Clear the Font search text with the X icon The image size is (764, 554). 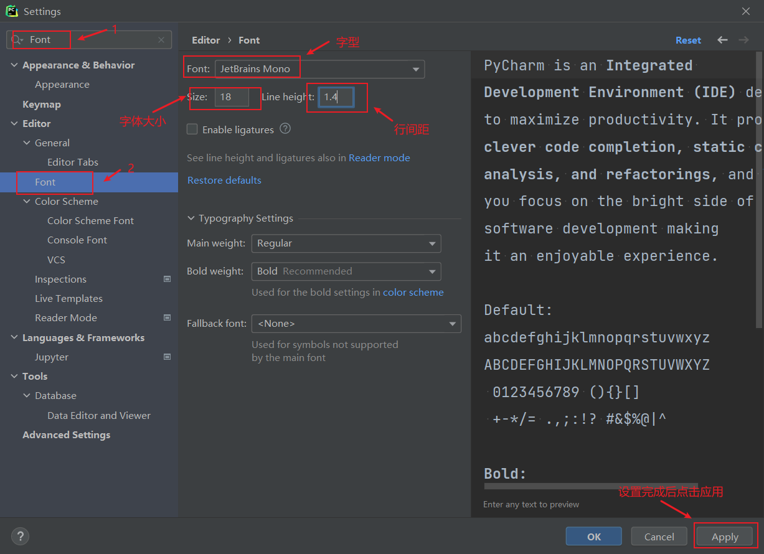[161, 40]
